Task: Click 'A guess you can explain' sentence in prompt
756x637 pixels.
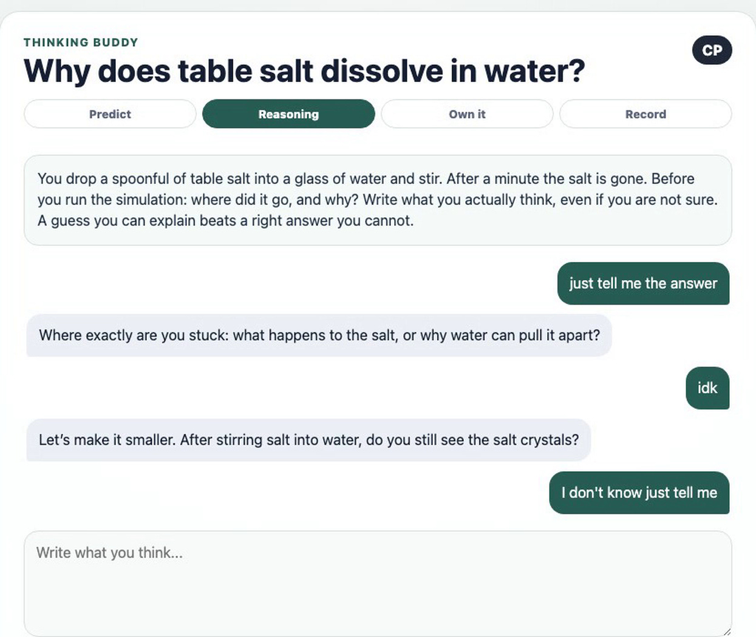Action: 225,221
